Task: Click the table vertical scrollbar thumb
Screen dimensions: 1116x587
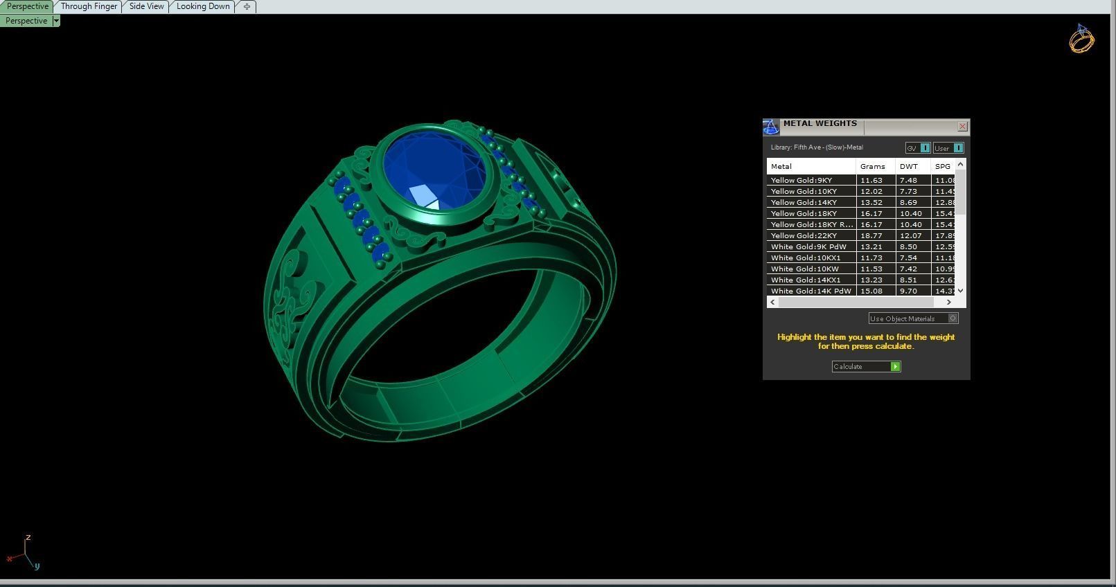Action: point(960,192)
